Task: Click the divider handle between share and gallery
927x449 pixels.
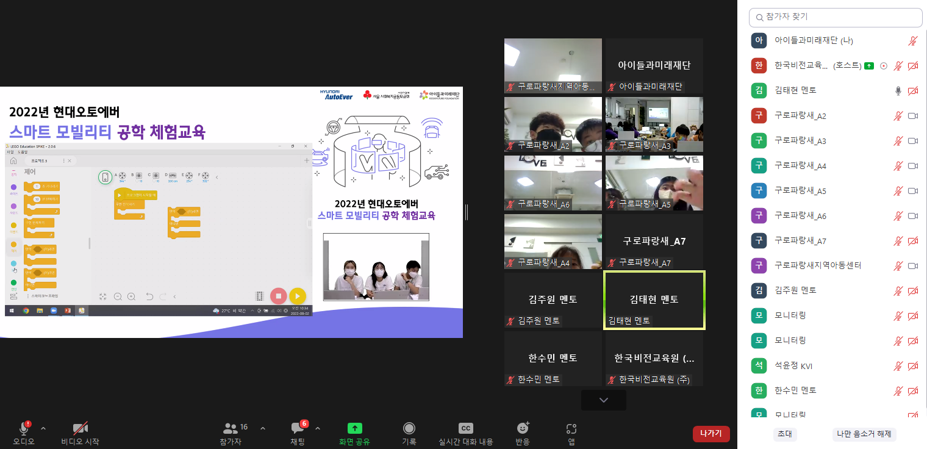Action: point(466,212)
